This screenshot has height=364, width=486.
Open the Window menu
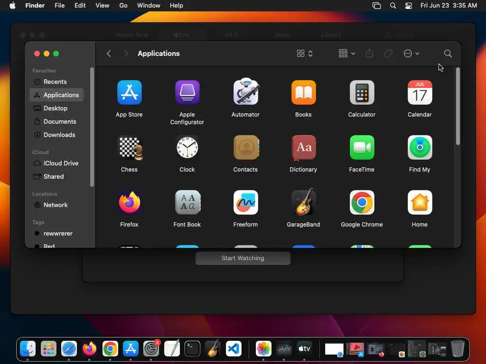(x=149, y=6)
